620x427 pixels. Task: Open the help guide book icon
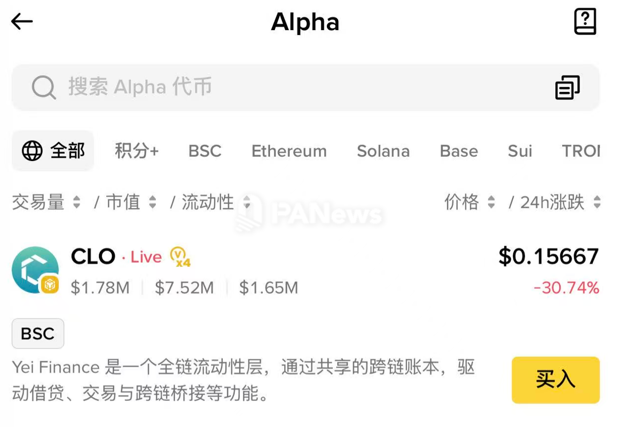585,22
